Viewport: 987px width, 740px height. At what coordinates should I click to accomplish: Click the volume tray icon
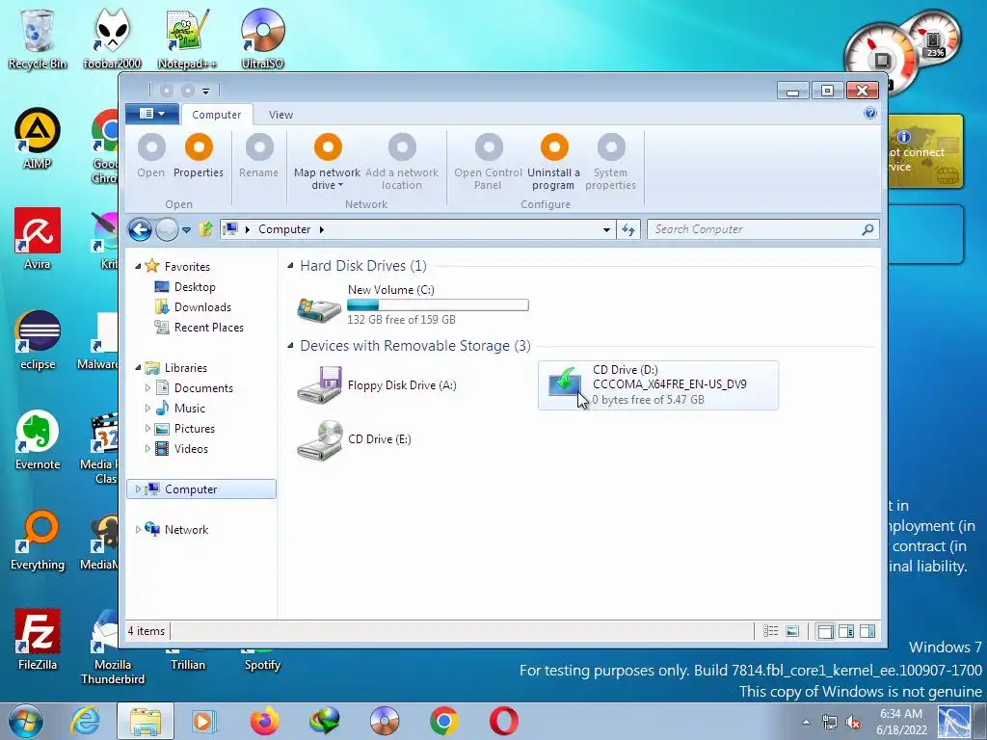(853, 722)
